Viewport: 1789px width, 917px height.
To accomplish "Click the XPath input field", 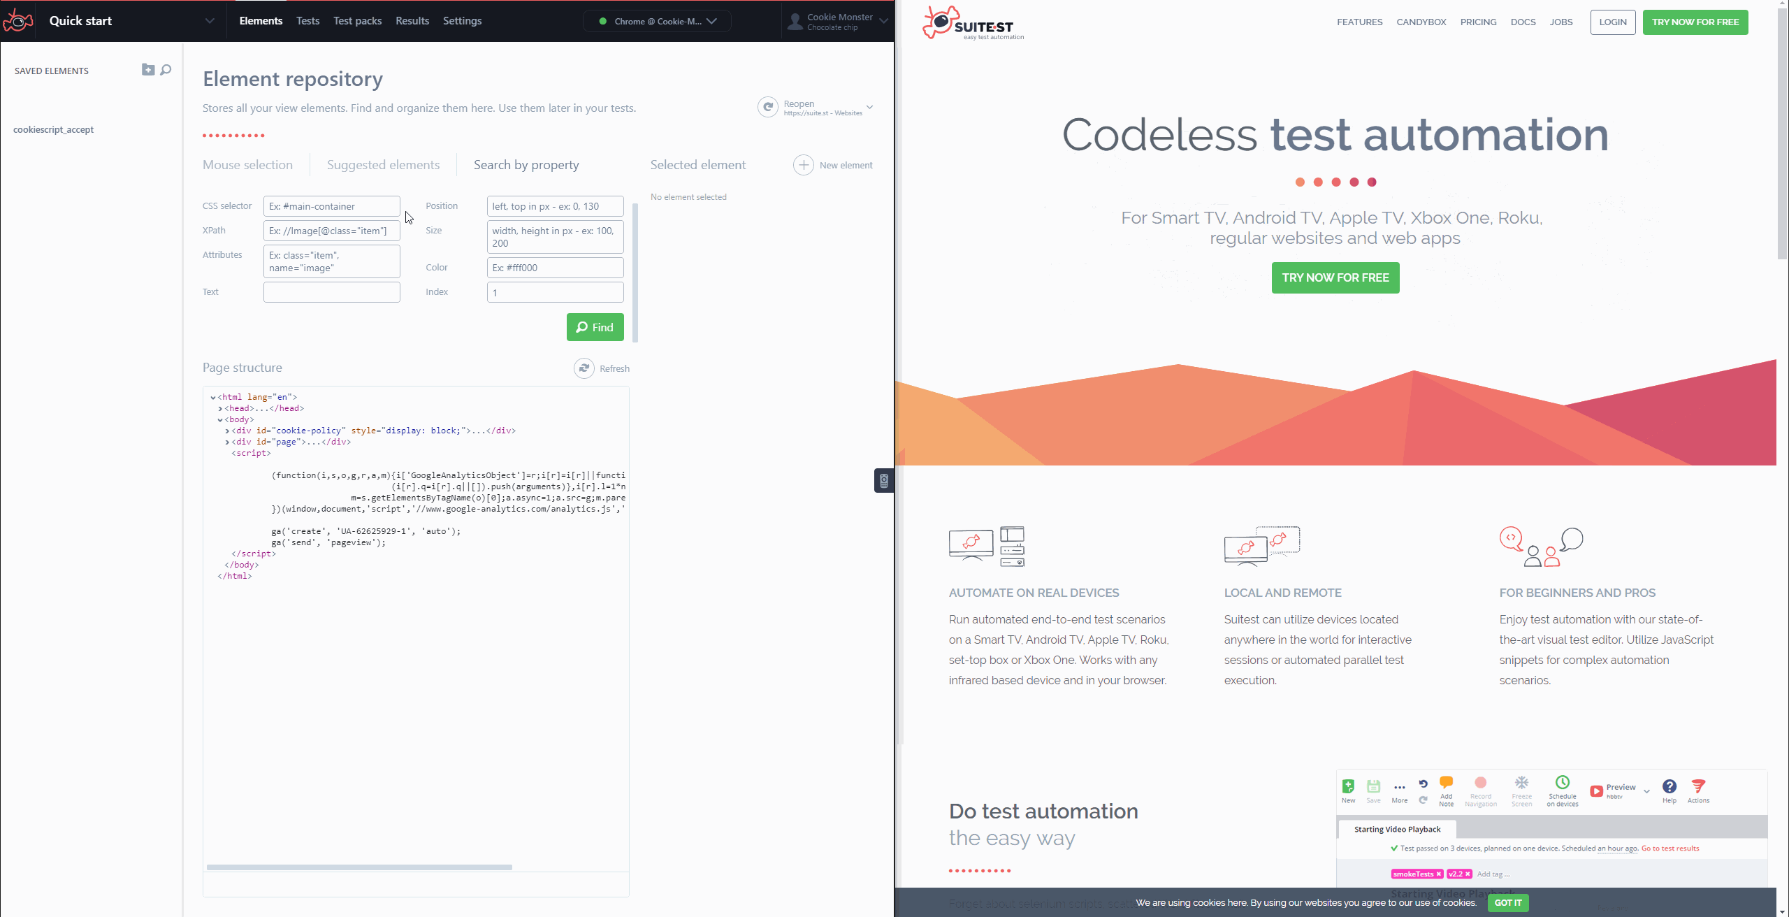I will (331, 231).
